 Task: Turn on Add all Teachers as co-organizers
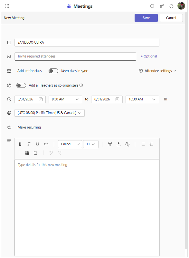[x=21, y=85]
